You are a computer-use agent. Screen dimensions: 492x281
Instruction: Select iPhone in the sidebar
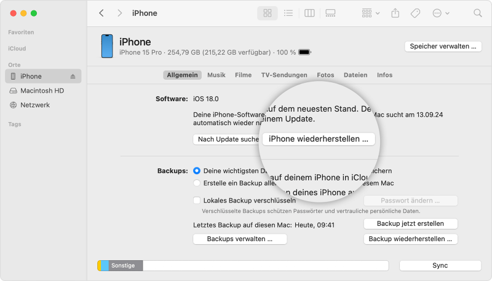[x=43, y=76]
